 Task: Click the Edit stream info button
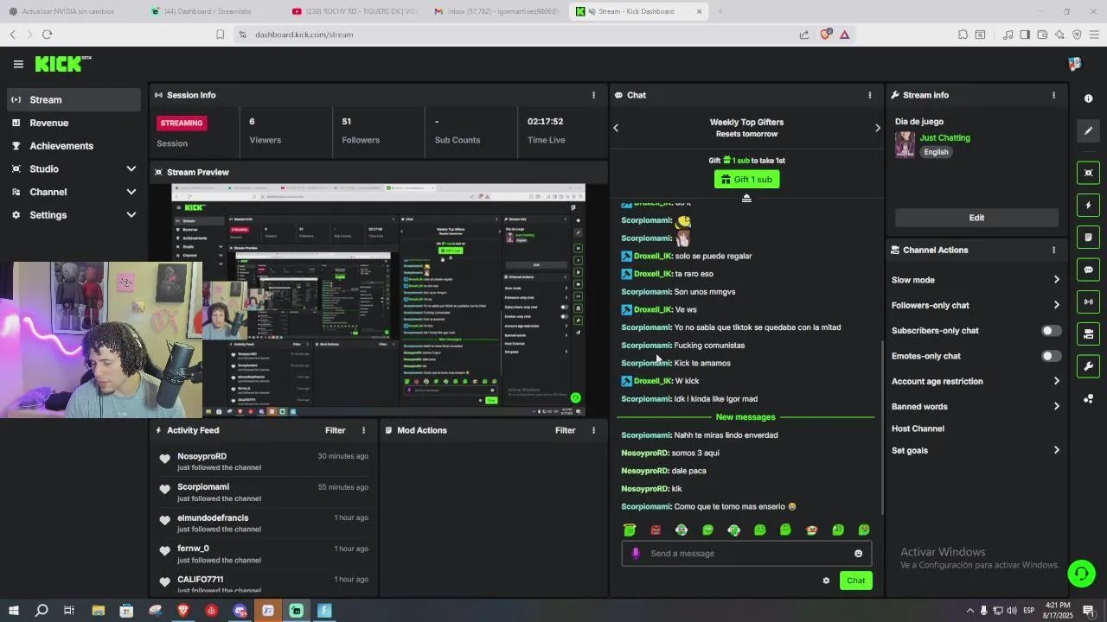coord(976,218)
